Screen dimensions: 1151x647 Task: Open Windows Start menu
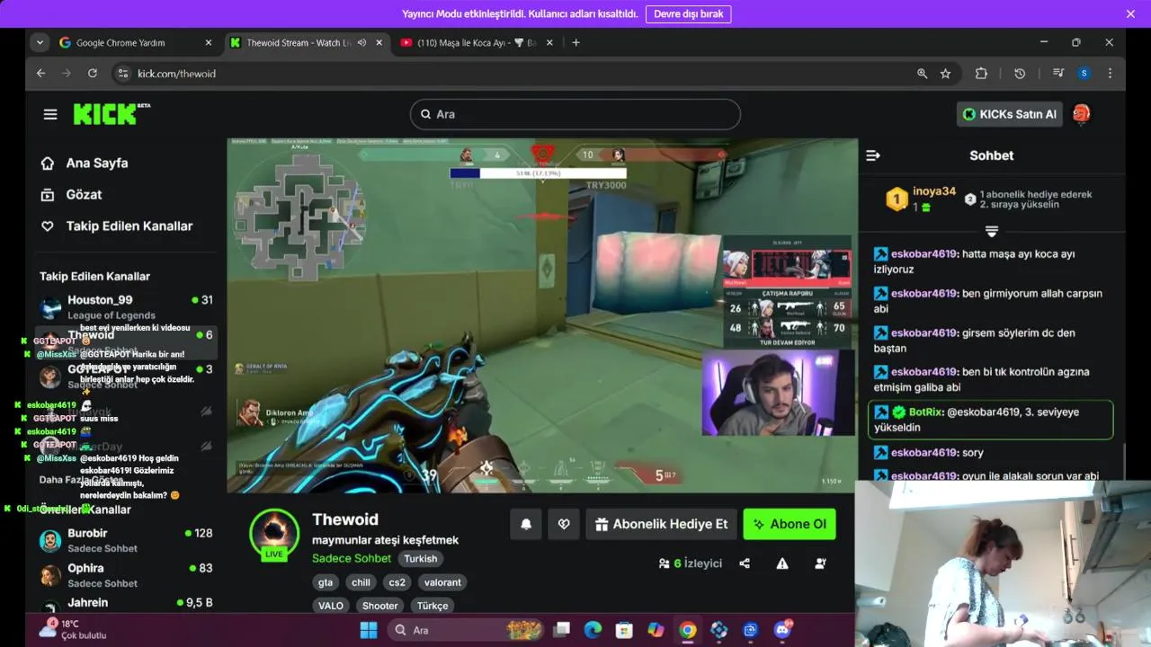pos(369,630)
